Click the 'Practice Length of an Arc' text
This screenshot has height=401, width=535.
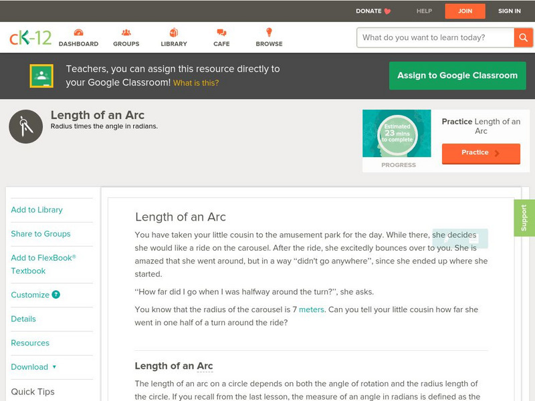(481, 126)
